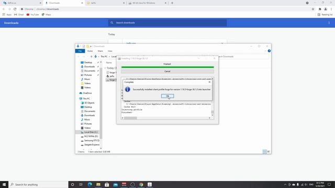Click This PC in the Explorer address path
This screenshot has width=335, height=188.
click(104, 56)
